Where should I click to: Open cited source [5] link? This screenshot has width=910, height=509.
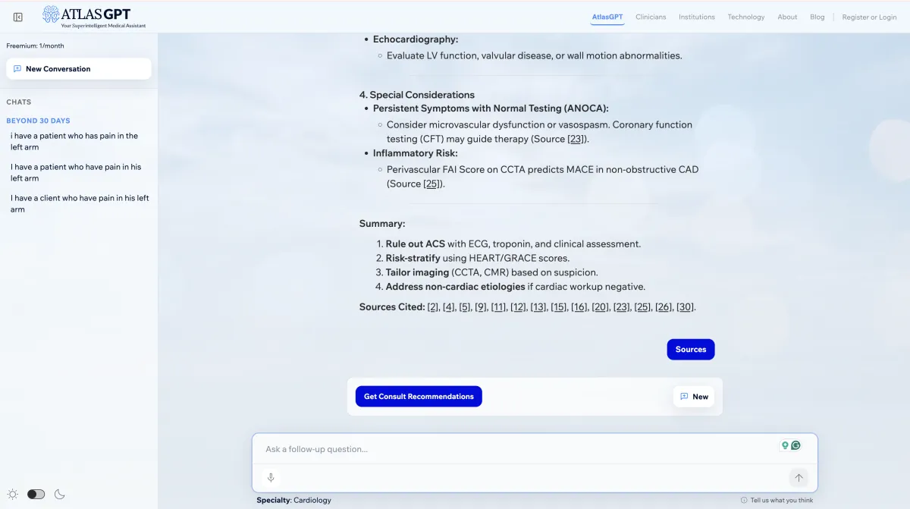[465, 307]
